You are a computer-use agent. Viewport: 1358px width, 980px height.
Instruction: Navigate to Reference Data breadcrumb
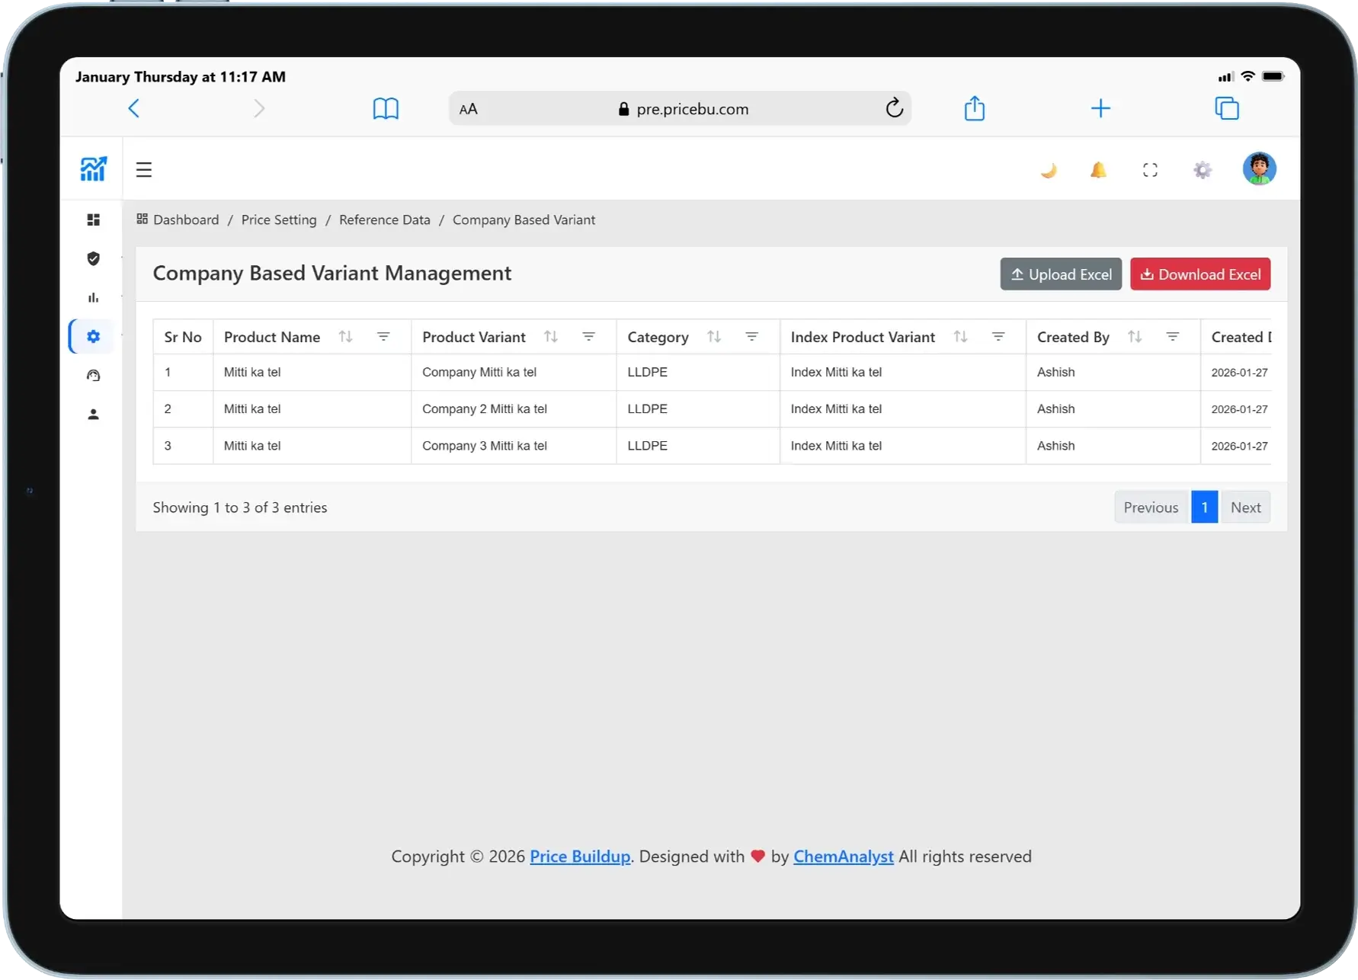[384, 219]
